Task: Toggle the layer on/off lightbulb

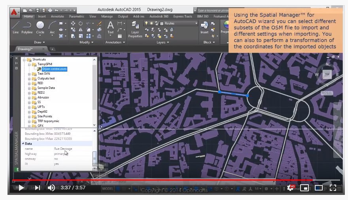Action: [146, 23]
